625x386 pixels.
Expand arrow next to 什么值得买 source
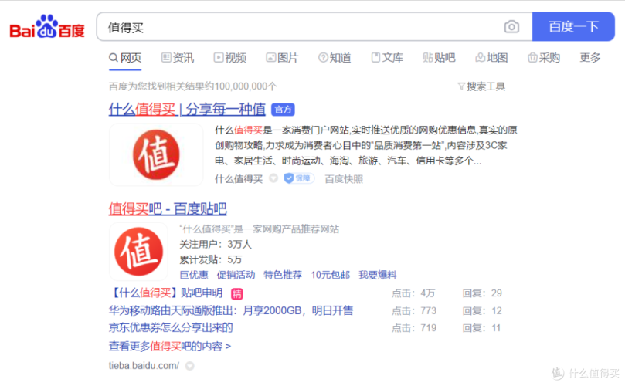[x=273, y=178]
